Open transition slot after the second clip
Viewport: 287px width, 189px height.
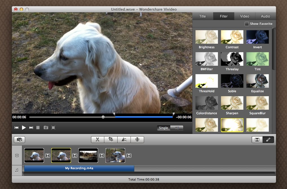(75, 155)
